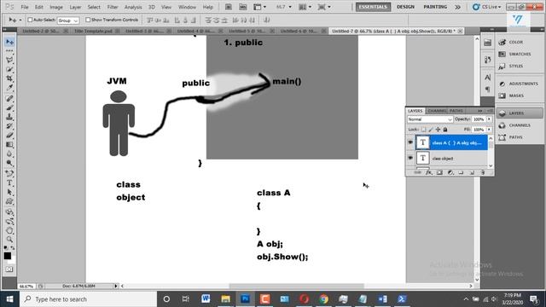Viewport: 546px width, 307px height.
Task: Open the Masks panel
Action: [x=520, y=96]
